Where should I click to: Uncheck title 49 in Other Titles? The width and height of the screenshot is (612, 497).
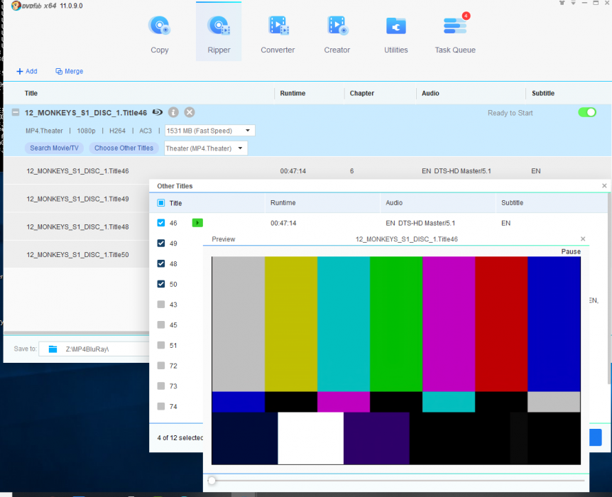pos(161,244)
